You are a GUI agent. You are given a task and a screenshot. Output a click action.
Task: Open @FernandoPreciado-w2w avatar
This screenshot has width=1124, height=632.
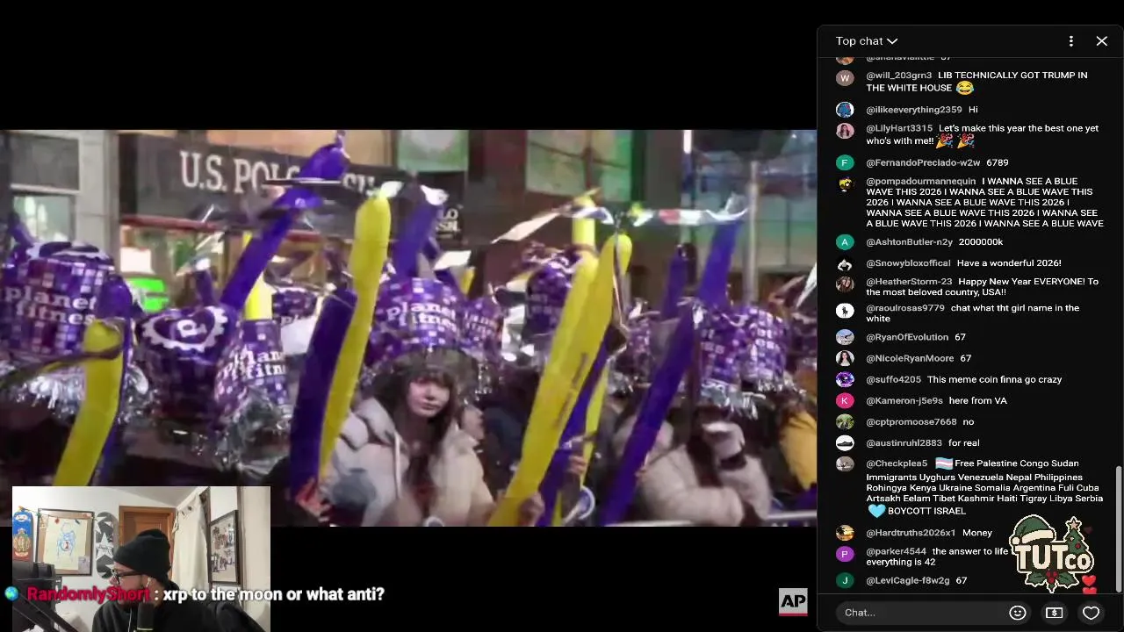point(845,162)
